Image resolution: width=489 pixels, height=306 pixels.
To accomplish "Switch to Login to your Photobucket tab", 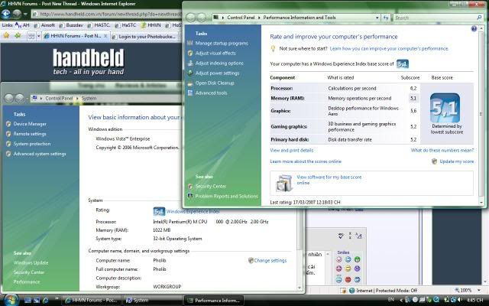I will pos(144,37).
